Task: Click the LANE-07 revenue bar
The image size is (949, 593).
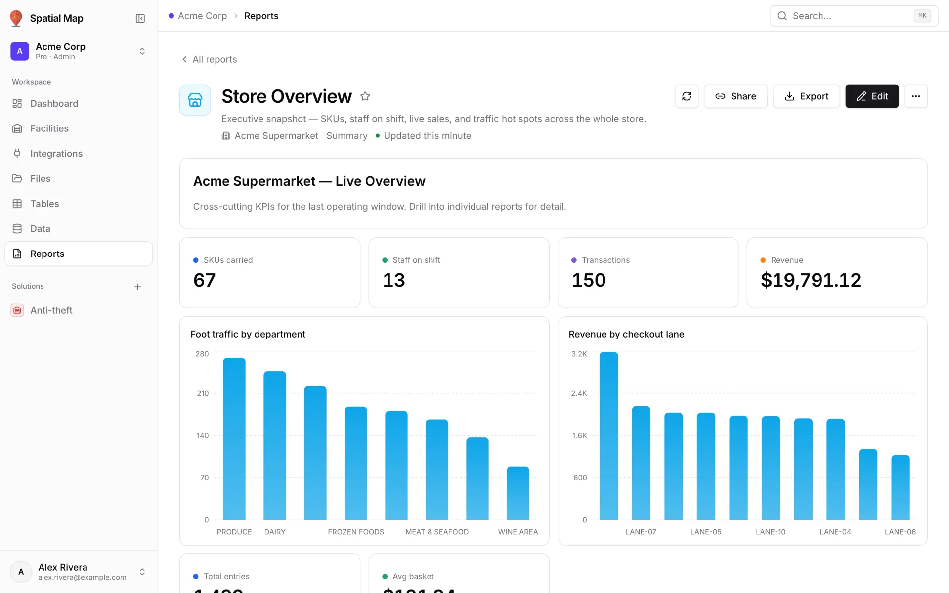Action: coord(641,463)
